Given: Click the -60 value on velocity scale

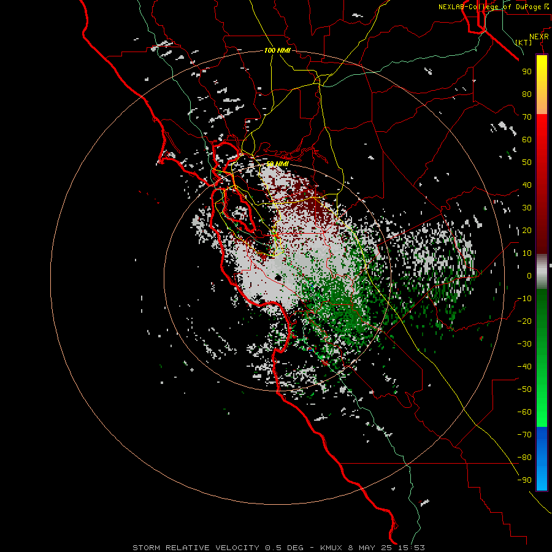Looking at the screenshot, I should tap(524, 412).
